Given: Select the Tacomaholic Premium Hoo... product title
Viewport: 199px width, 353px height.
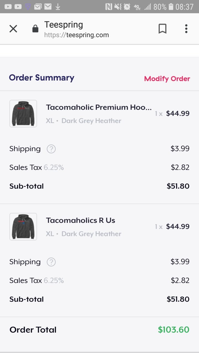Looking at the screenshot, I should [99, 107].
